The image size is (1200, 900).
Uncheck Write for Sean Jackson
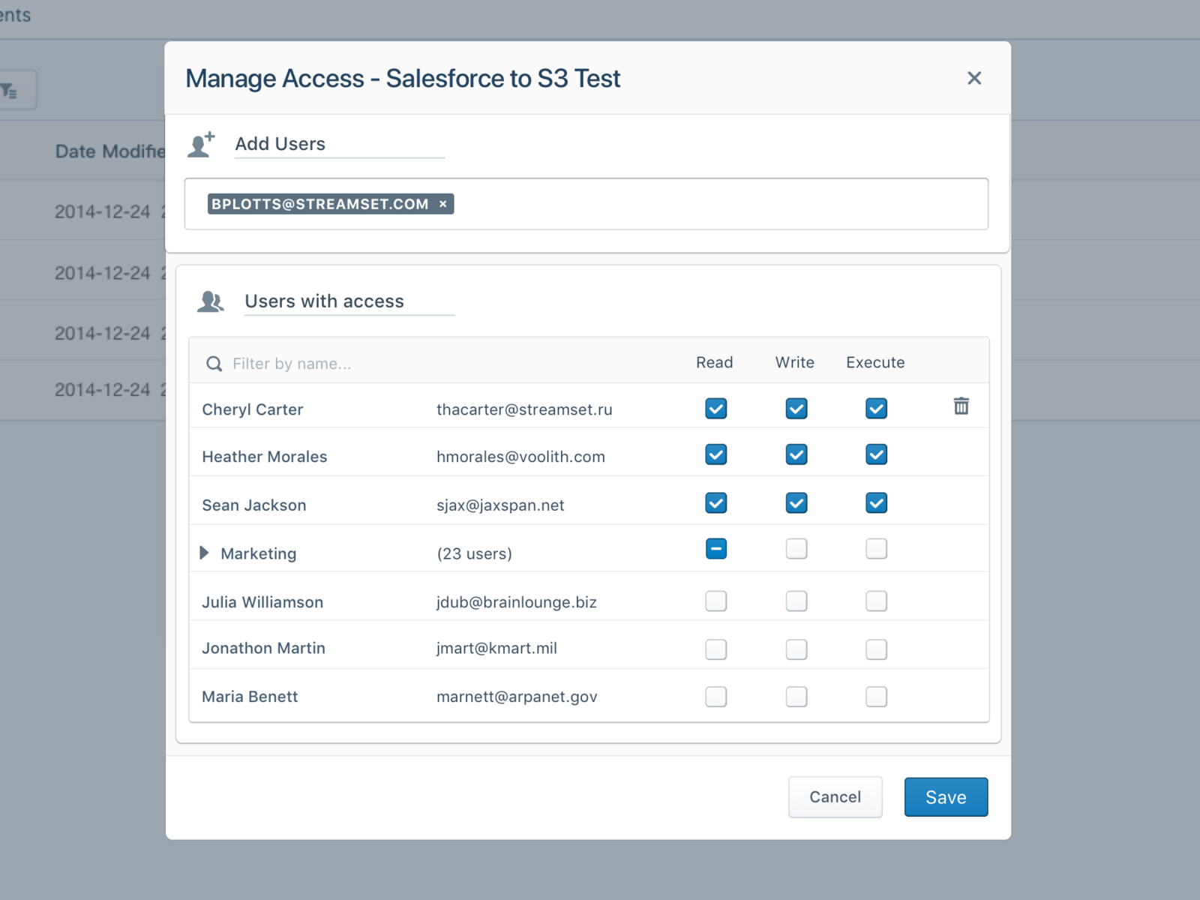796,502
